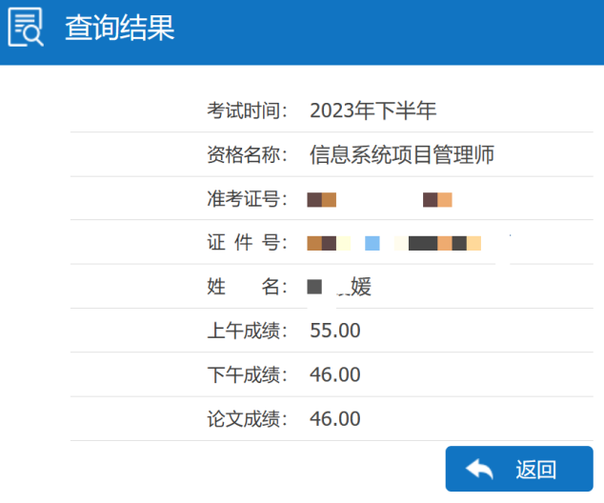Screen dimensions: 604x503
Task: Select the 论文成绩 label
Action: [248, 419]
